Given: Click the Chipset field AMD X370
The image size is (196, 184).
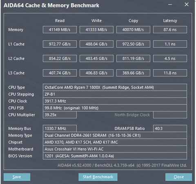Looking at the screenshot, I should 115,142.
